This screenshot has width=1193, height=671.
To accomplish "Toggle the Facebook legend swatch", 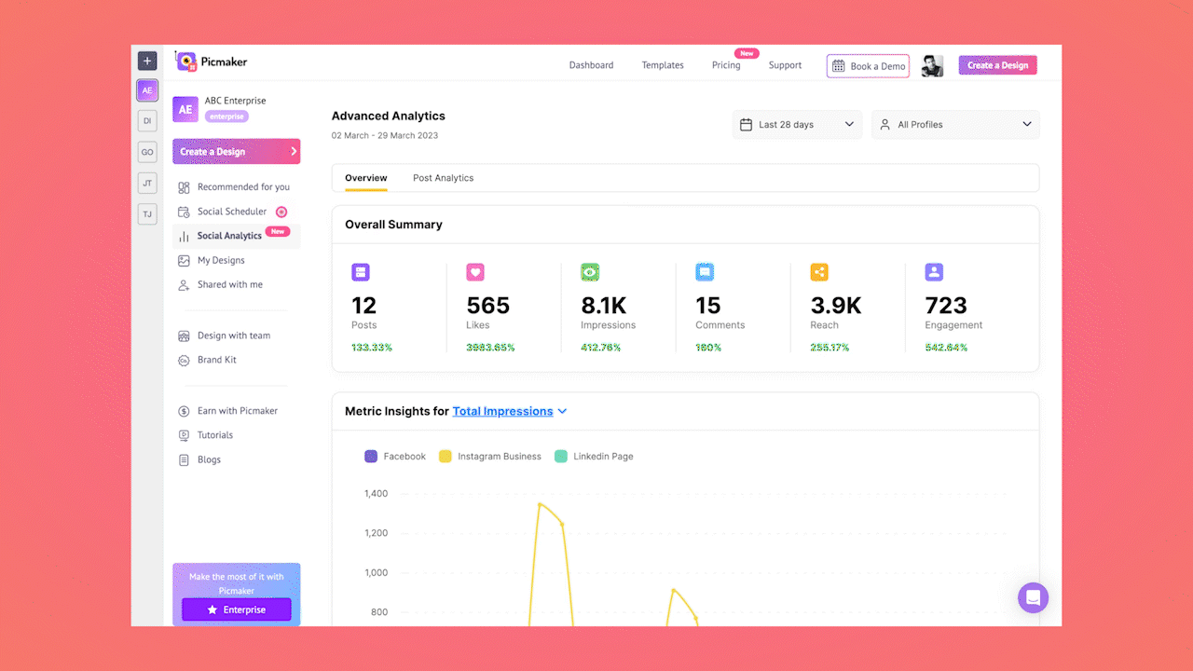I will click(371, 457).
